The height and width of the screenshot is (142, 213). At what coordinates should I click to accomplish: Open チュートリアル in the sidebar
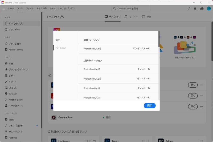click(x=14, y=132)
